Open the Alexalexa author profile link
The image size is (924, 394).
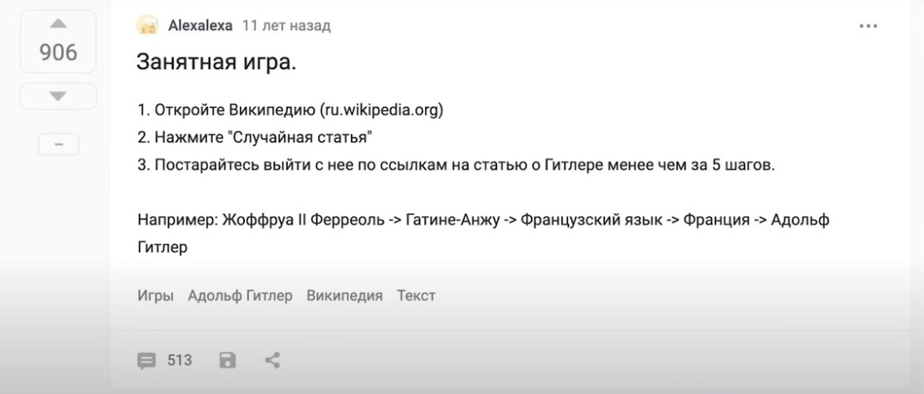200,26
